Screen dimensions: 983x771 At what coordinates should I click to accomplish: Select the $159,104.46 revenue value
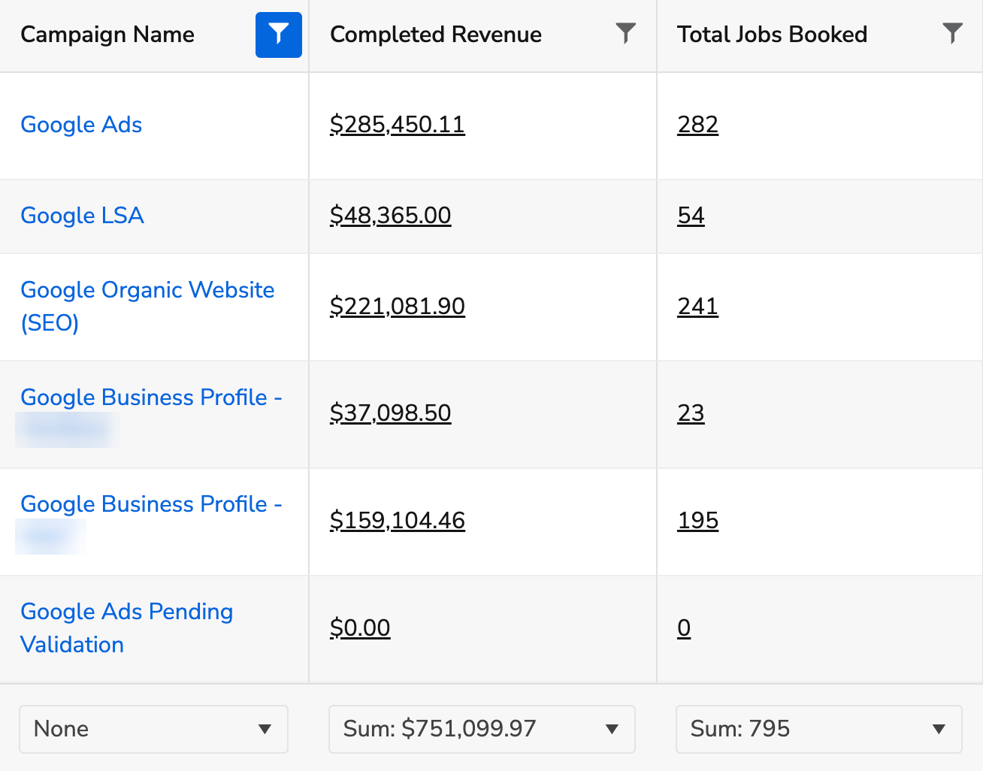(x=398, y=521)
